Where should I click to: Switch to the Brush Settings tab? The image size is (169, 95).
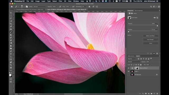[x=139, y=11]
